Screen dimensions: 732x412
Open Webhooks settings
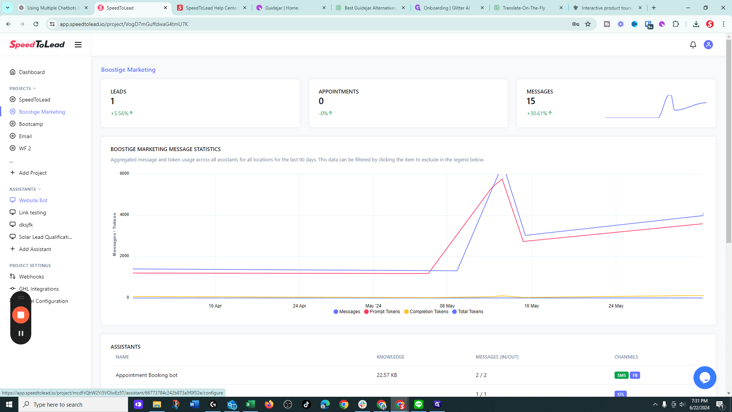point(31,277)
